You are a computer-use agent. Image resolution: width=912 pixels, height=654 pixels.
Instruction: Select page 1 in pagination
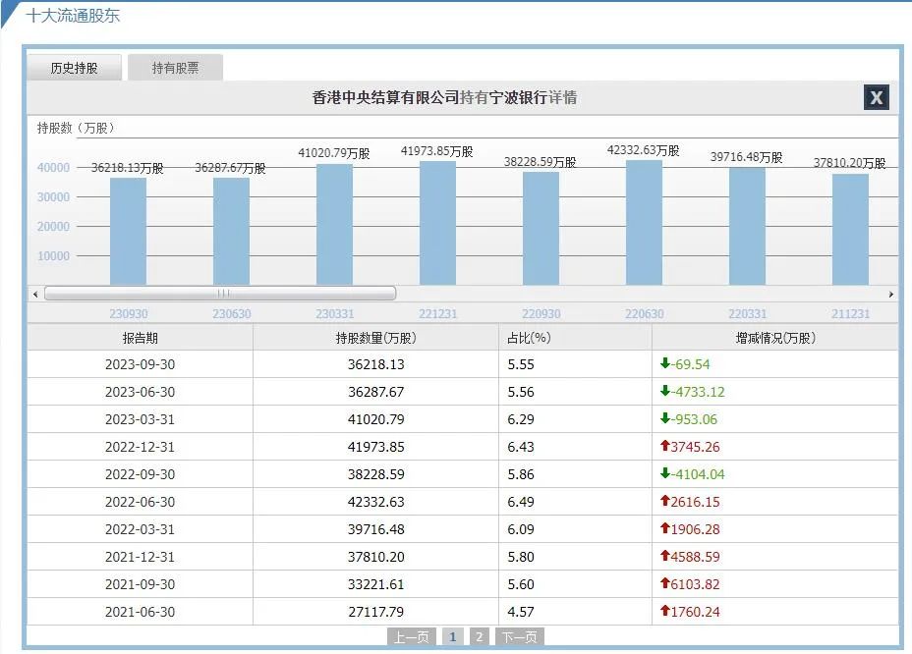(452, 637)
